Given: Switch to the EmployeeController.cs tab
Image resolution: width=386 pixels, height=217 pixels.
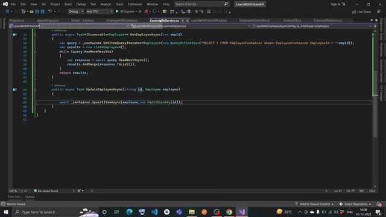Looking at the screenshot, I should click(255, 20).
